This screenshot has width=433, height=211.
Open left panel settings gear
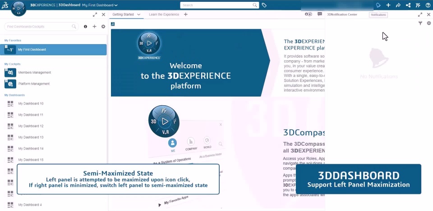tap(103, 27)
